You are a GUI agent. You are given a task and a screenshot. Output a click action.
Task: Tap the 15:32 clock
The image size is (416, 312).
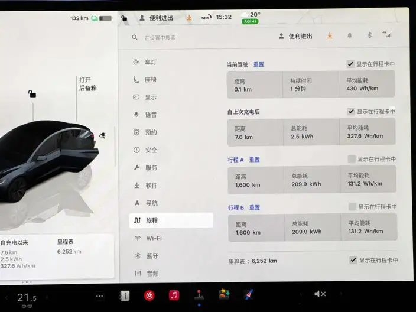tap(223, 17)
